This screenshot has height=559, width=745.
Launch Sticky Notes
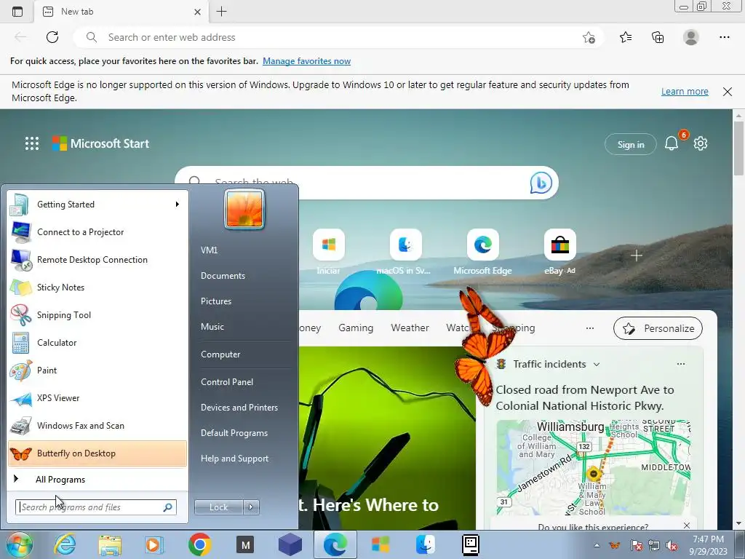point(97,287)
